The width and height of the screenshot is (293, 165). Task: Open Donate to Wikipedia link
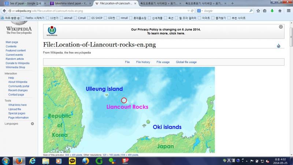(17, 63)
